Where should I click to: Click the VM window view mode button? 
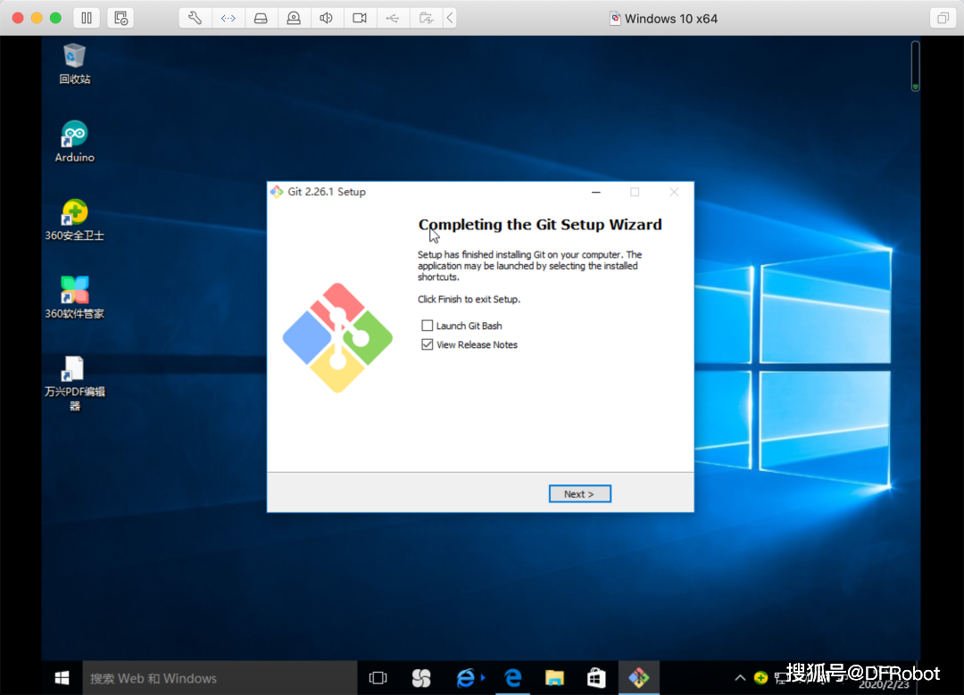[943, 18]
